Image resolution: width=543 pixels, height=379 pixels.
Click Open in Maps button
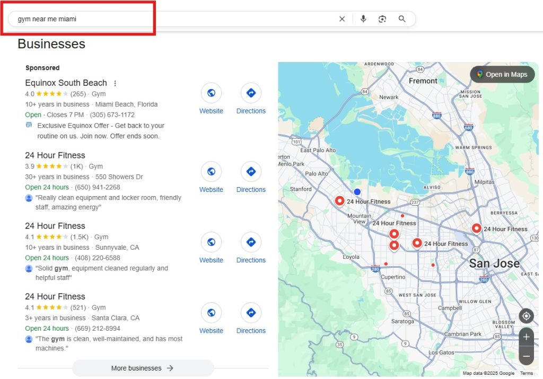(x=502, y=74)
